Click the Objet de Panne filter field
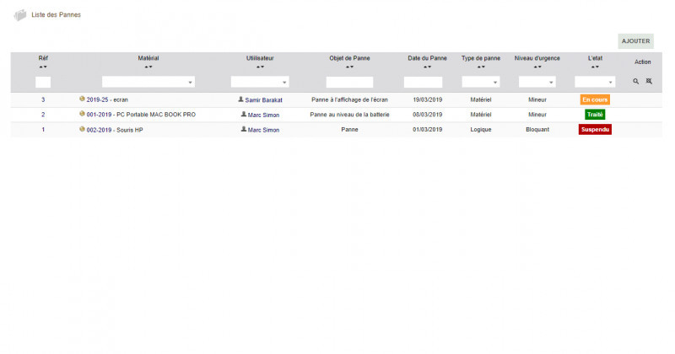This screenshot has height=354, width=675. (x=349, y=83)
